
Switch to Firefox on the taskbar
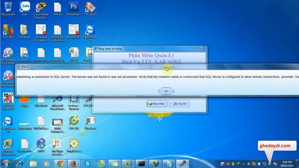point(74,164)
